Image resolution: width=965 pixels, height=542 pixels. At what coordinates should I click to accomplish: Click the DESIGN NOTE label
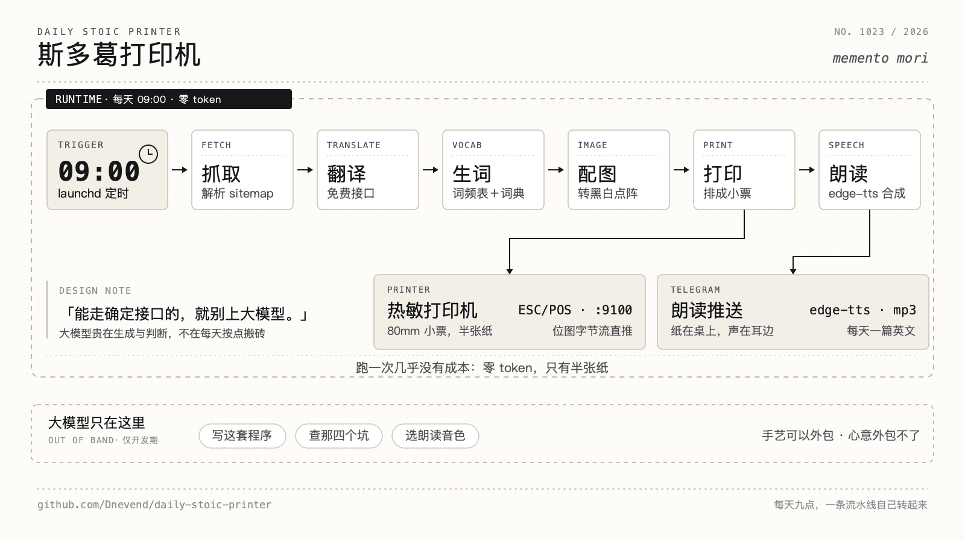[x=95, y=291]
